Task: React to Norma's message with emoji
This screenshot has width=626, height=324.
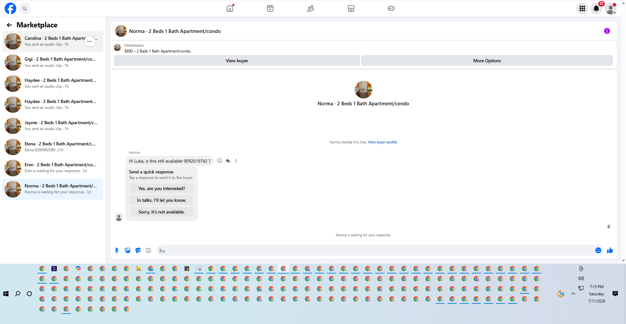Action: click(219, 161)
